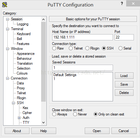Screen dimensions: 140x138
Task: Show the Data connection options
Action: tap(20, 83)
